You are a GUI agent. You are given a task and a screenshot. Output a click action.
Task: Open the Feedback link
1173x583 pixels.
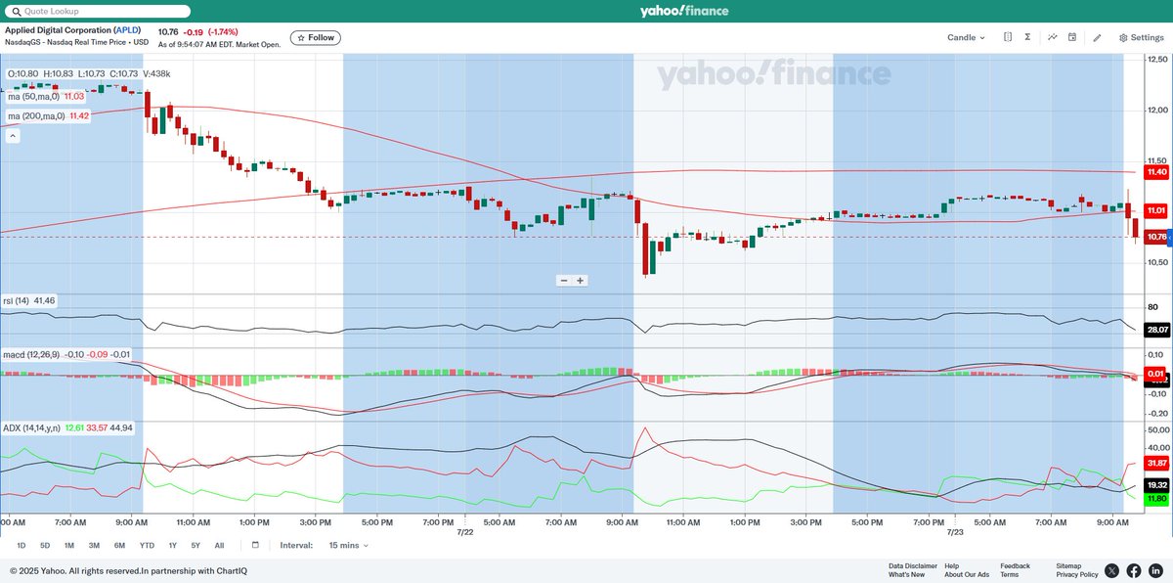point(1015,565)
